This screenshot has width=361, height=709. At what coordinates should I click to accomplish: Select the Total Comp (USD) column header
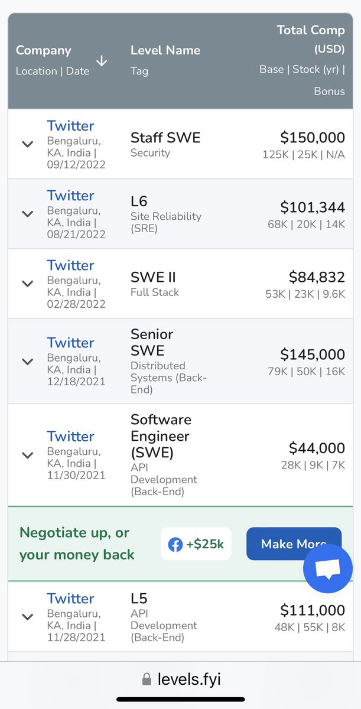[x=311, y=38]
